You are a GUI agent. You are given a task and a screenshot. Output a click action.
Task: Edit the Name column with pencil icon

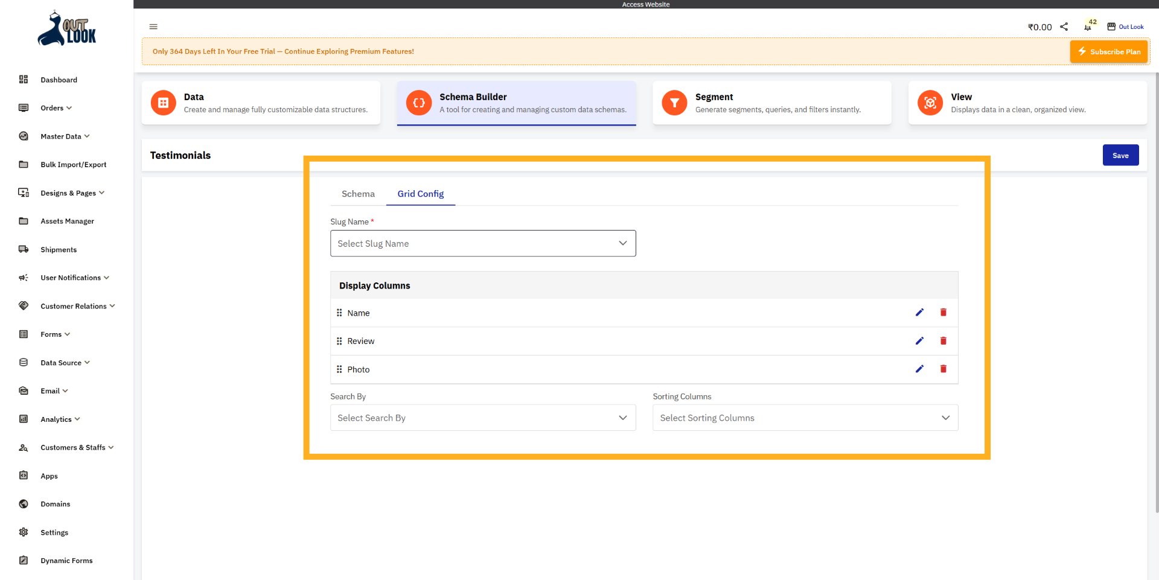pos(919,313)
